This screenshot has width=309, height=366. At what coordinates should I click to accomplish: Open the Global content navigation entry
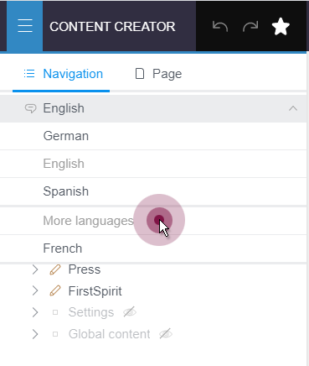pyautogui.click(x=109, y=334)
